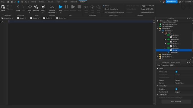The image size is (193, 108).
Task: Click the Collaborate button
Action: point(172,2)
